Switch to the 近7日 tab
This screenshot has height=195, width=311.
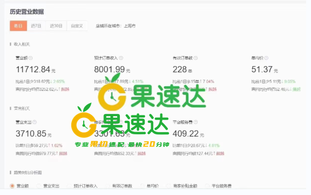click(x=36, y=26)
